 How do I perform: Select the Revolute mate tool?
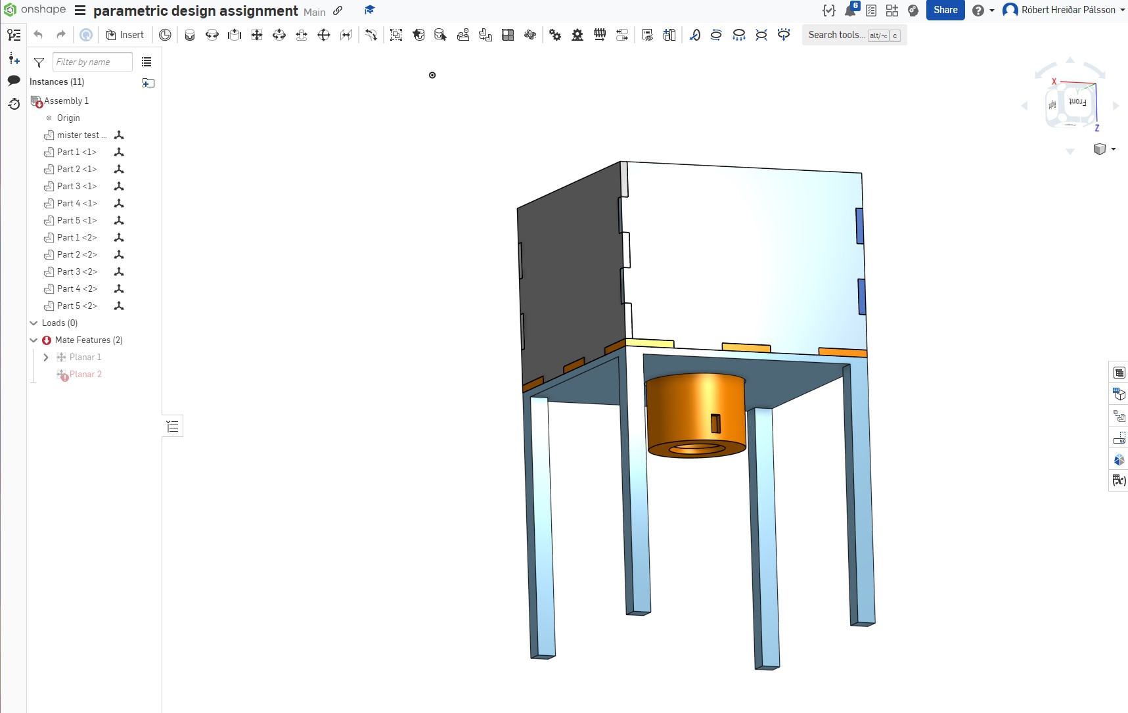pyautogui.click(x=212, y=35)
